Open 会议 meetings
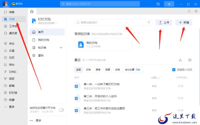This screenshot has width=200, height=125. 9,44
